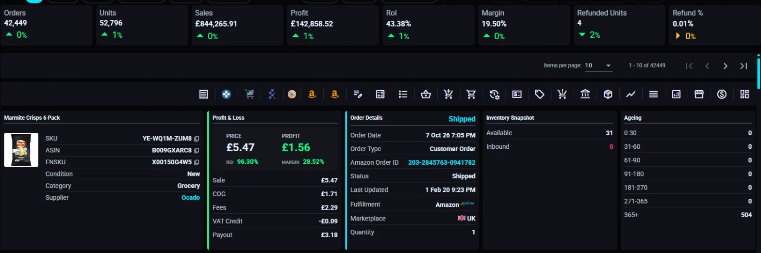Image resolution: width=761 pixels, height=253 pixels.
Task: Click the Available 31 inventory row
Action: pyautogui.click(x=549, y=133)
